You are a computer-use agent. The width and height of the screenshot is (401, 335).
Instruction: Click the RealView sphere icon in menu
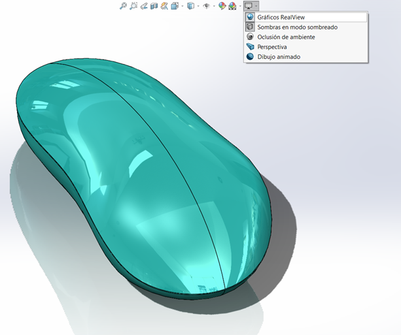[x=250, y=17]
